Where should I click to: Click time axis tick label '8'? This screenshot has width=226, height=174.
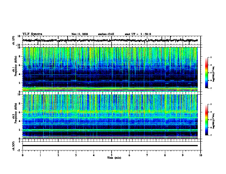click(165, 155)
